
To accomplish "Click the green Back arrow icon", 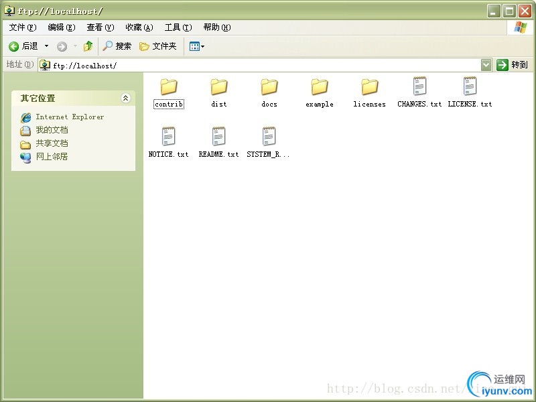I will pos(13,46).
